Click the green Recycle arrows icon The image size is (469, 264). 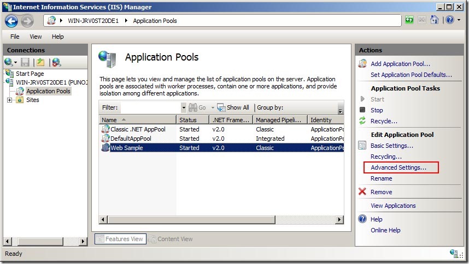click(x=362, y=121)
